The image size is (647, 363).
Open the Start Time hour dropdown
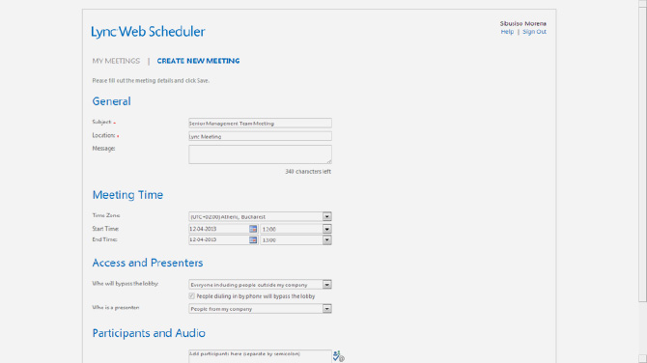pyautogui.click(x=326, y=229)
